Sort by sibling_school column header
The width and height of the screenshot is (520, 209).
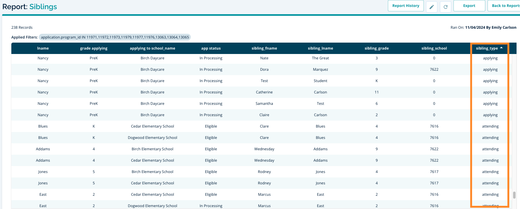point(434,48)
